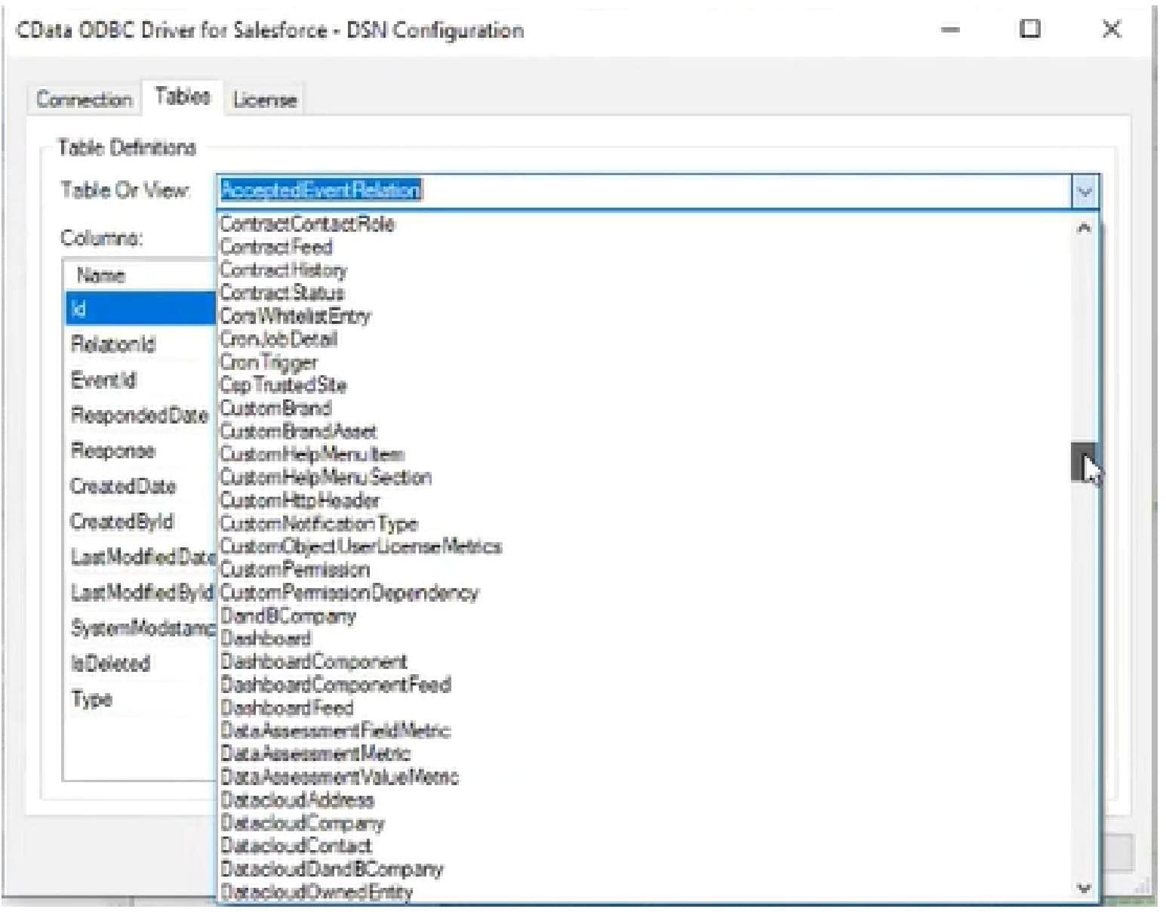Close the DSN Configuration window

[1112, 29]
